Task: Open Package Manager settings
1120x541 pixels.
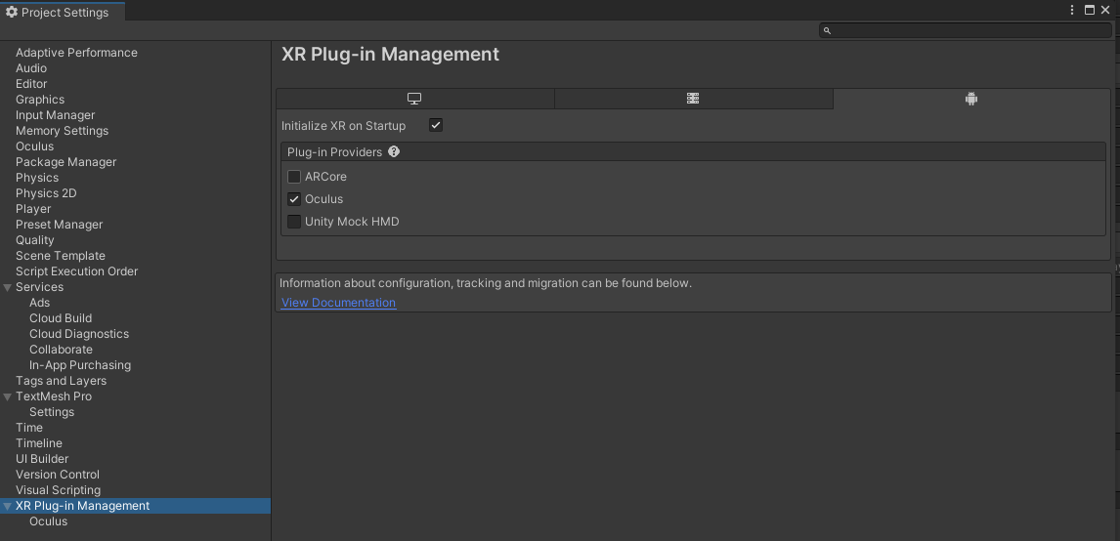Action: [x=65, y=162]
